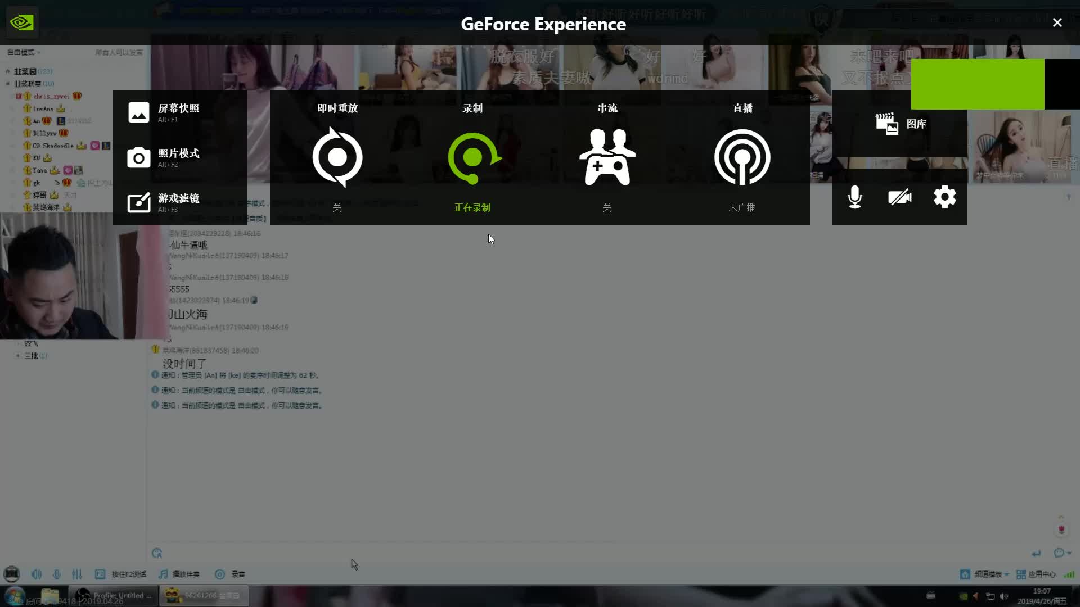
Task: Click the 即时重放 heading
Action: [337, 108]
